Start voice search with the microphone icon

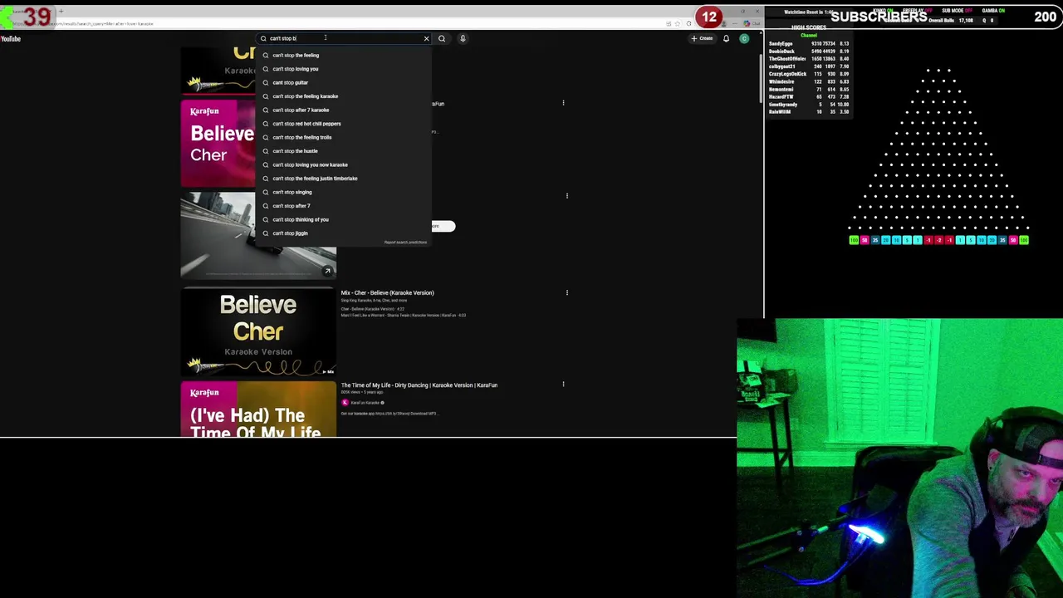(463, 38)
